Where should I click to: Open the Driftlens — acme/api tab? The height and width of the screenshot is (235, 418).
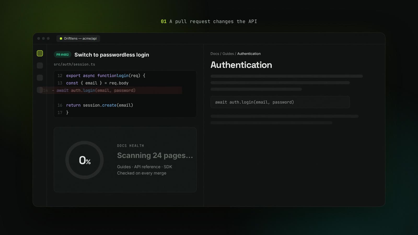click(x=78, y=38)
